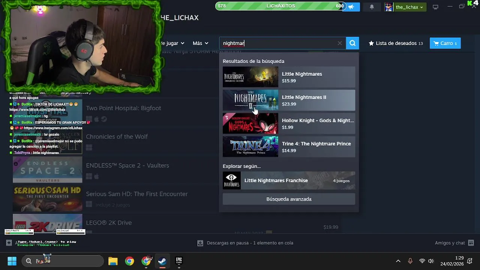This screenshot has height=270, width=480.
Task: Launch Epic Games from the taskbar
Action: pyautogui.click(x=179, y=261)
